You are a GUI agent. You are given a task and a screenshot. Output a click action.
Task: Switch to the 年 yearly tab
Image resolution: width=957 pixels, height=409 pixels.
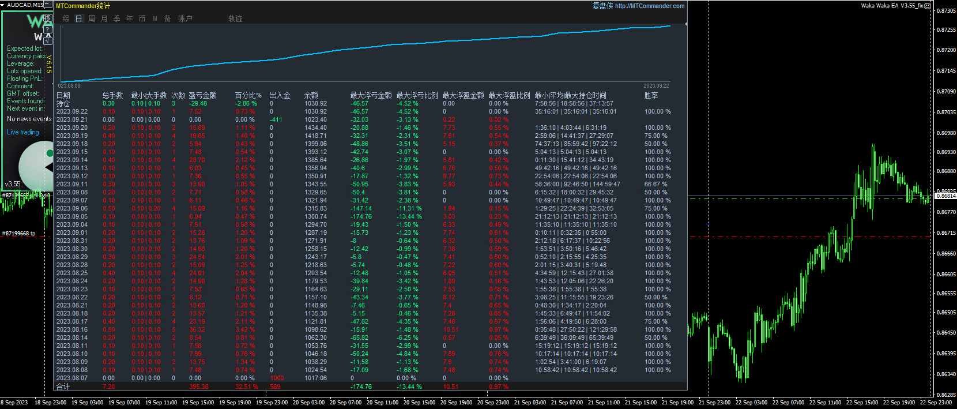[x=130, y=18]
